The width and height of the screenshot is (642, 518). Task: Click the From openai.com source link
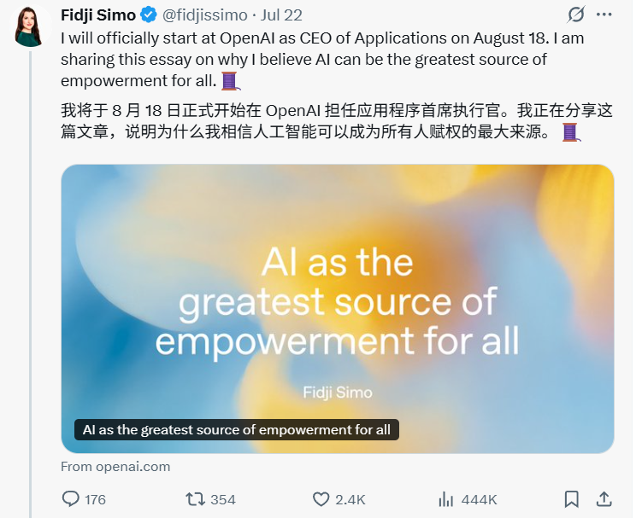point(115,467)
